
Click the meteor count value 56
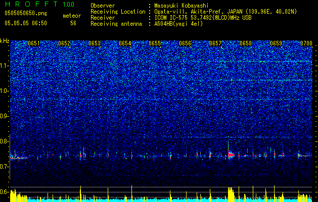[x=73, y=23]
